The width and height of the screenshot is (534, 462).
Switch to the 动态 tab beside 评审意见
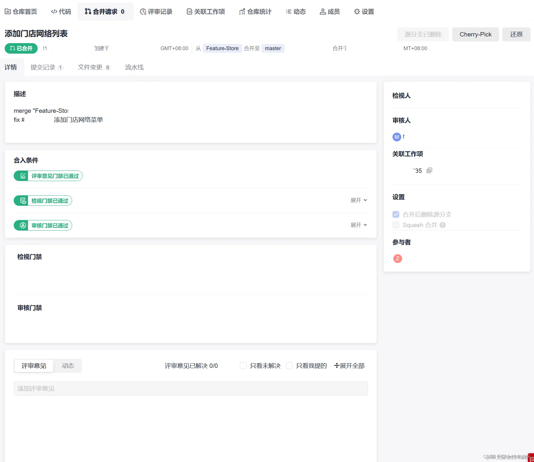(68, 366)
